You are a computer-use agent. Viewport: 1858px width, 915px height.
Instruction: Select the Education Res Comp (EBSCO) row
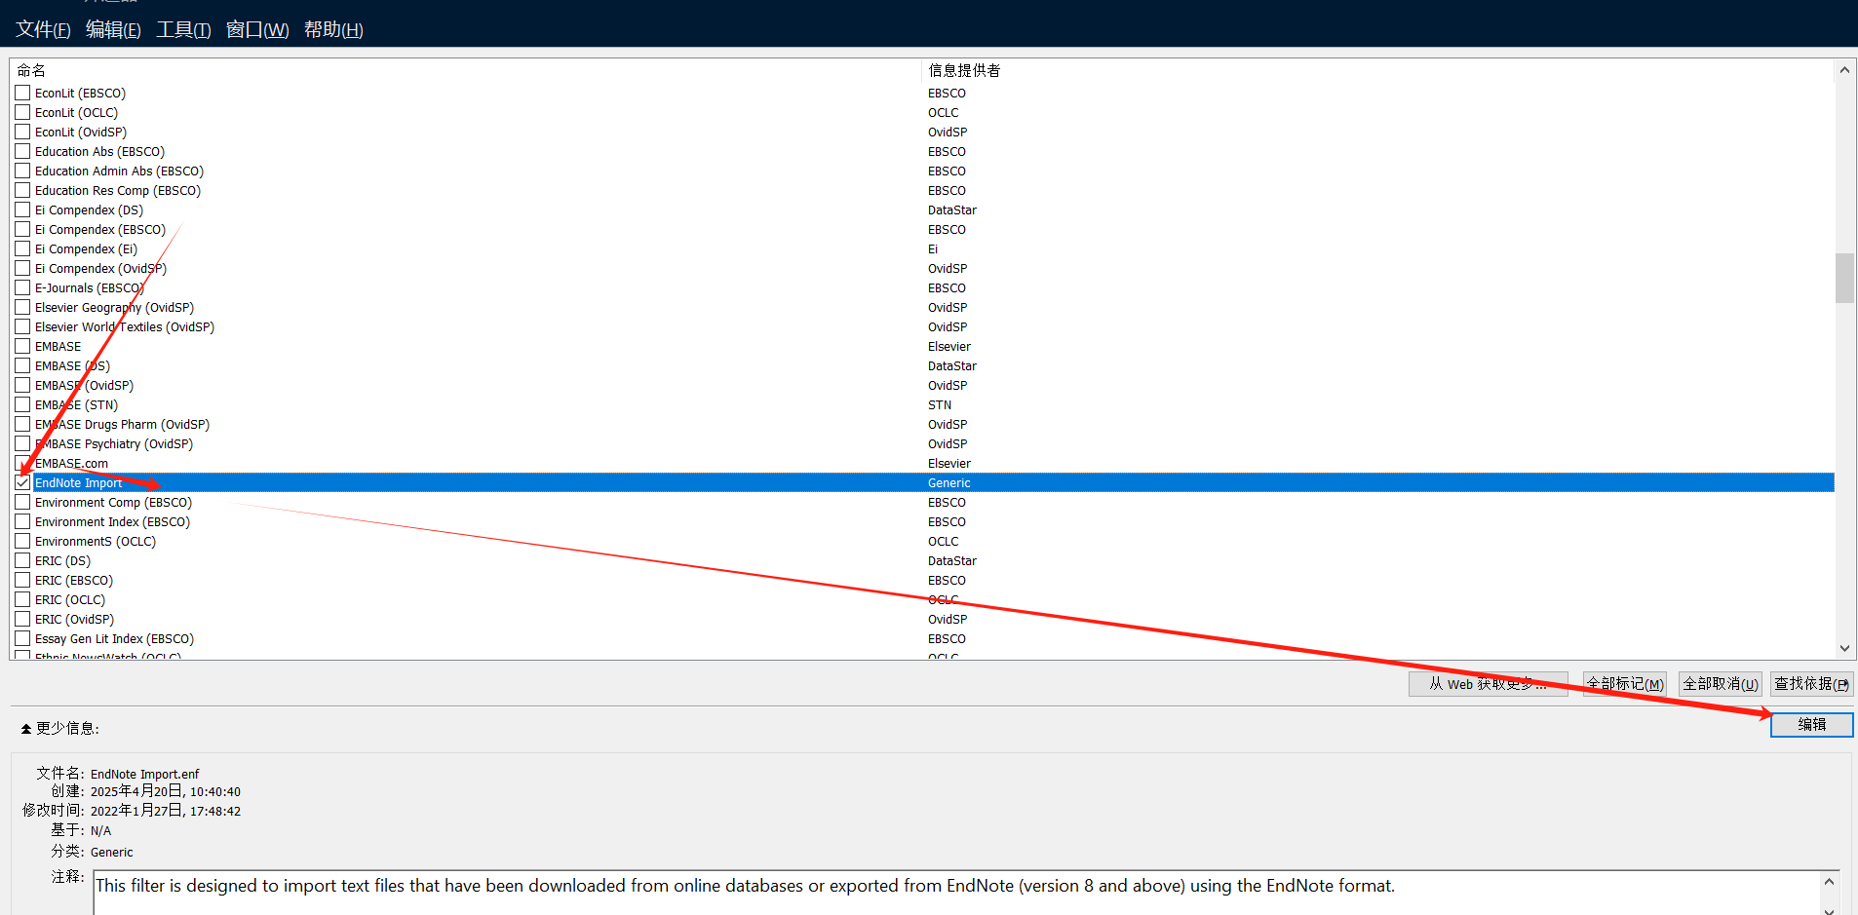[x=923, y=190]
